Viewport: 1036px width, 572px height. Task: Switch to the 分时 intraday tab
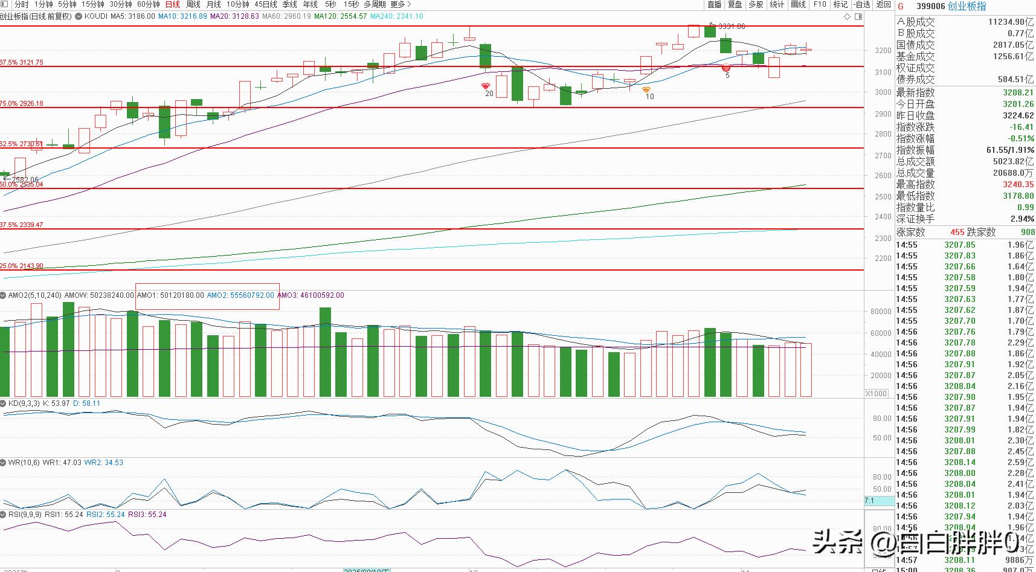click(21, 4)
